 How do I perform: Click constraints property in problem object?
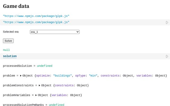click(x=110, y=76)
